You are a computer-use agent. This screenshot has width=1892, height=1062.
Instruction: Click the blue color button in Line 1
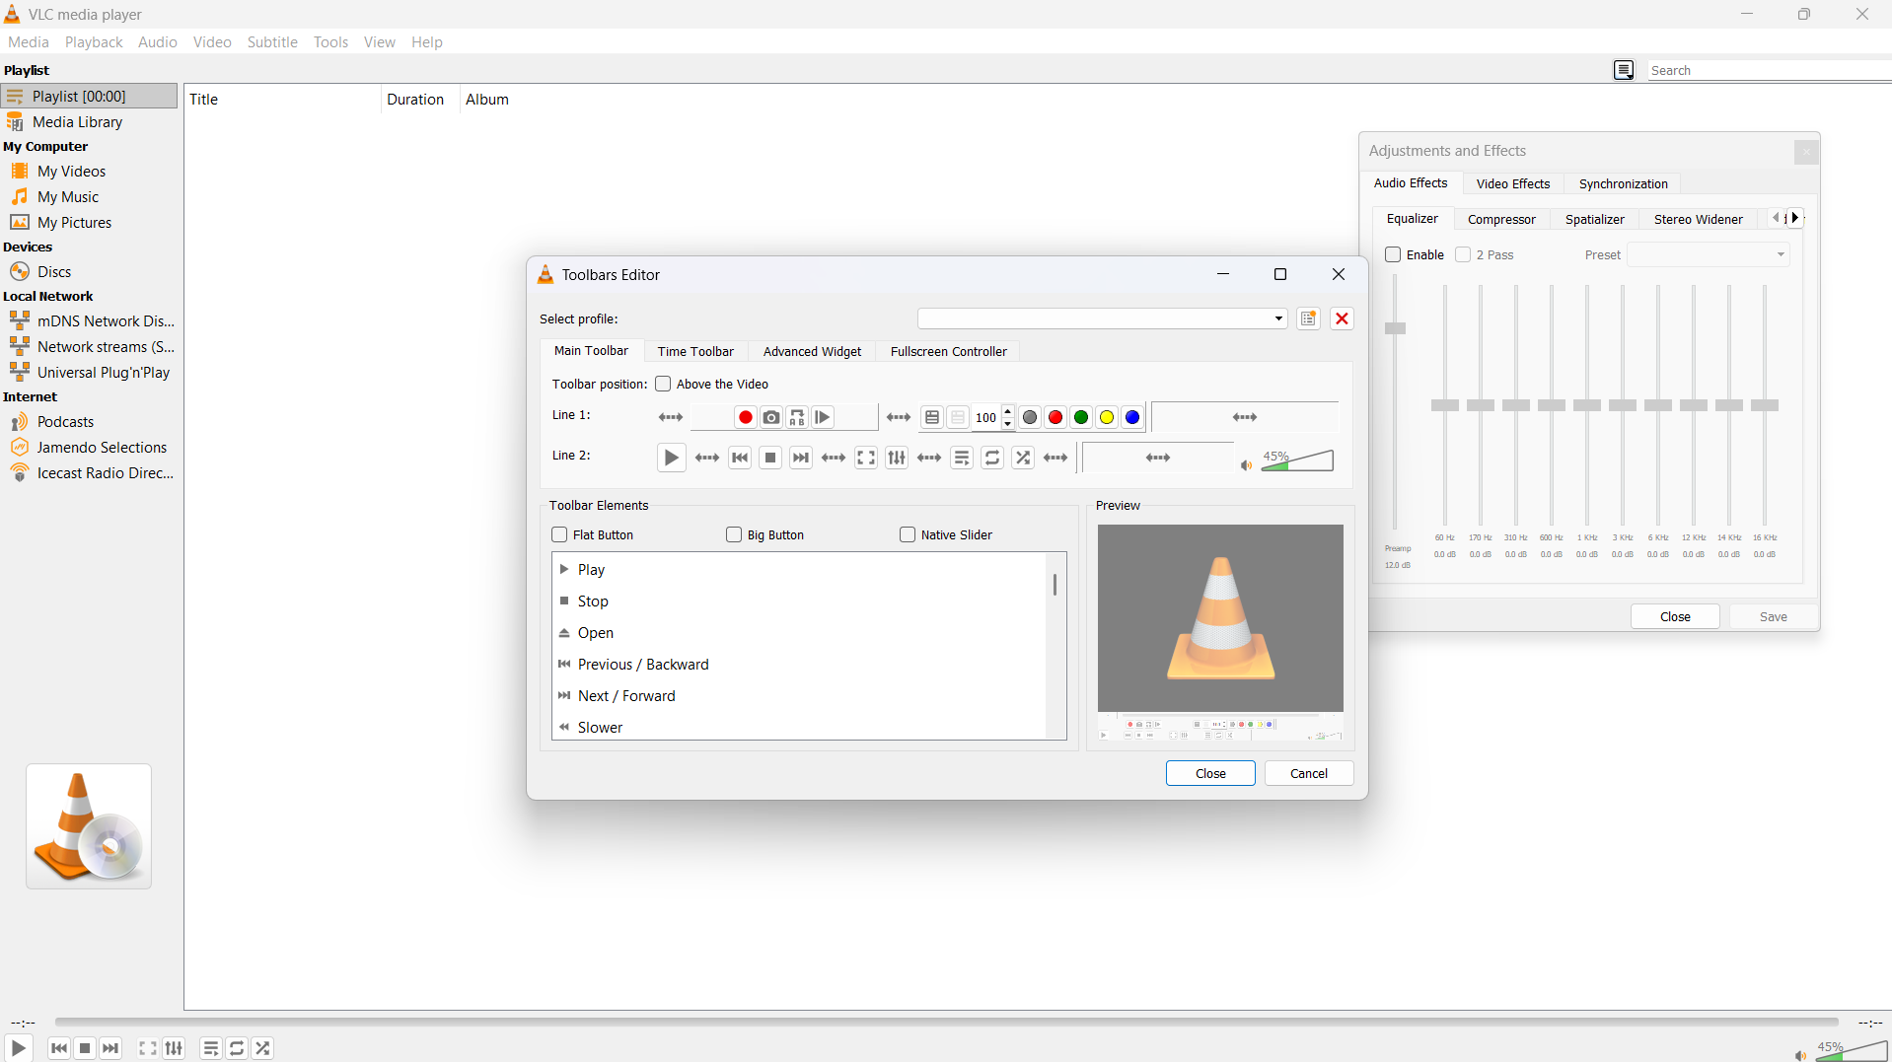(1132, 418)
